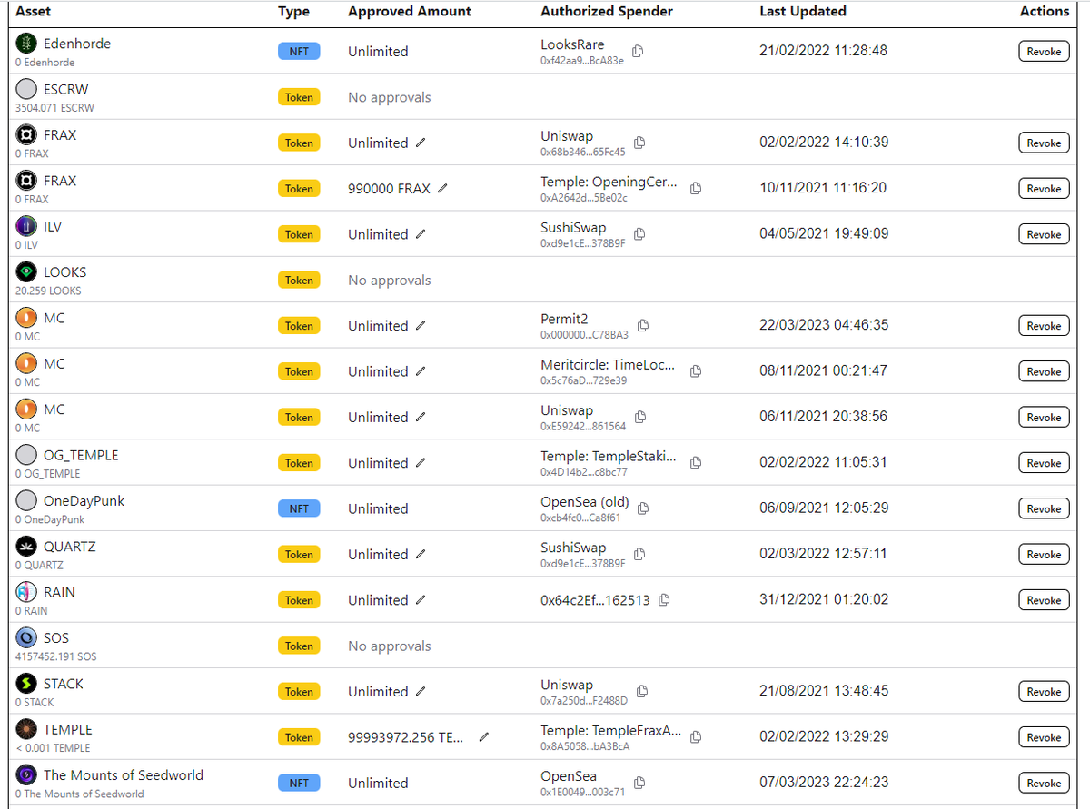Edit the RAIN Unlimited allowance
The width and height of the screenshot is (1090, 809).
click(420, 600)
